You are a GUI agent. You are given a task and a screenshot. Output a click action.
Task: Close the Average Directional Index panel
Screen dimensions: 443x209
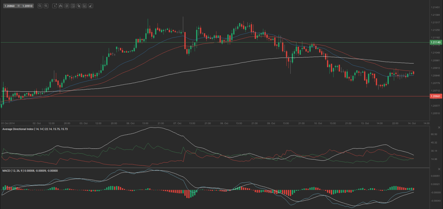439,127
